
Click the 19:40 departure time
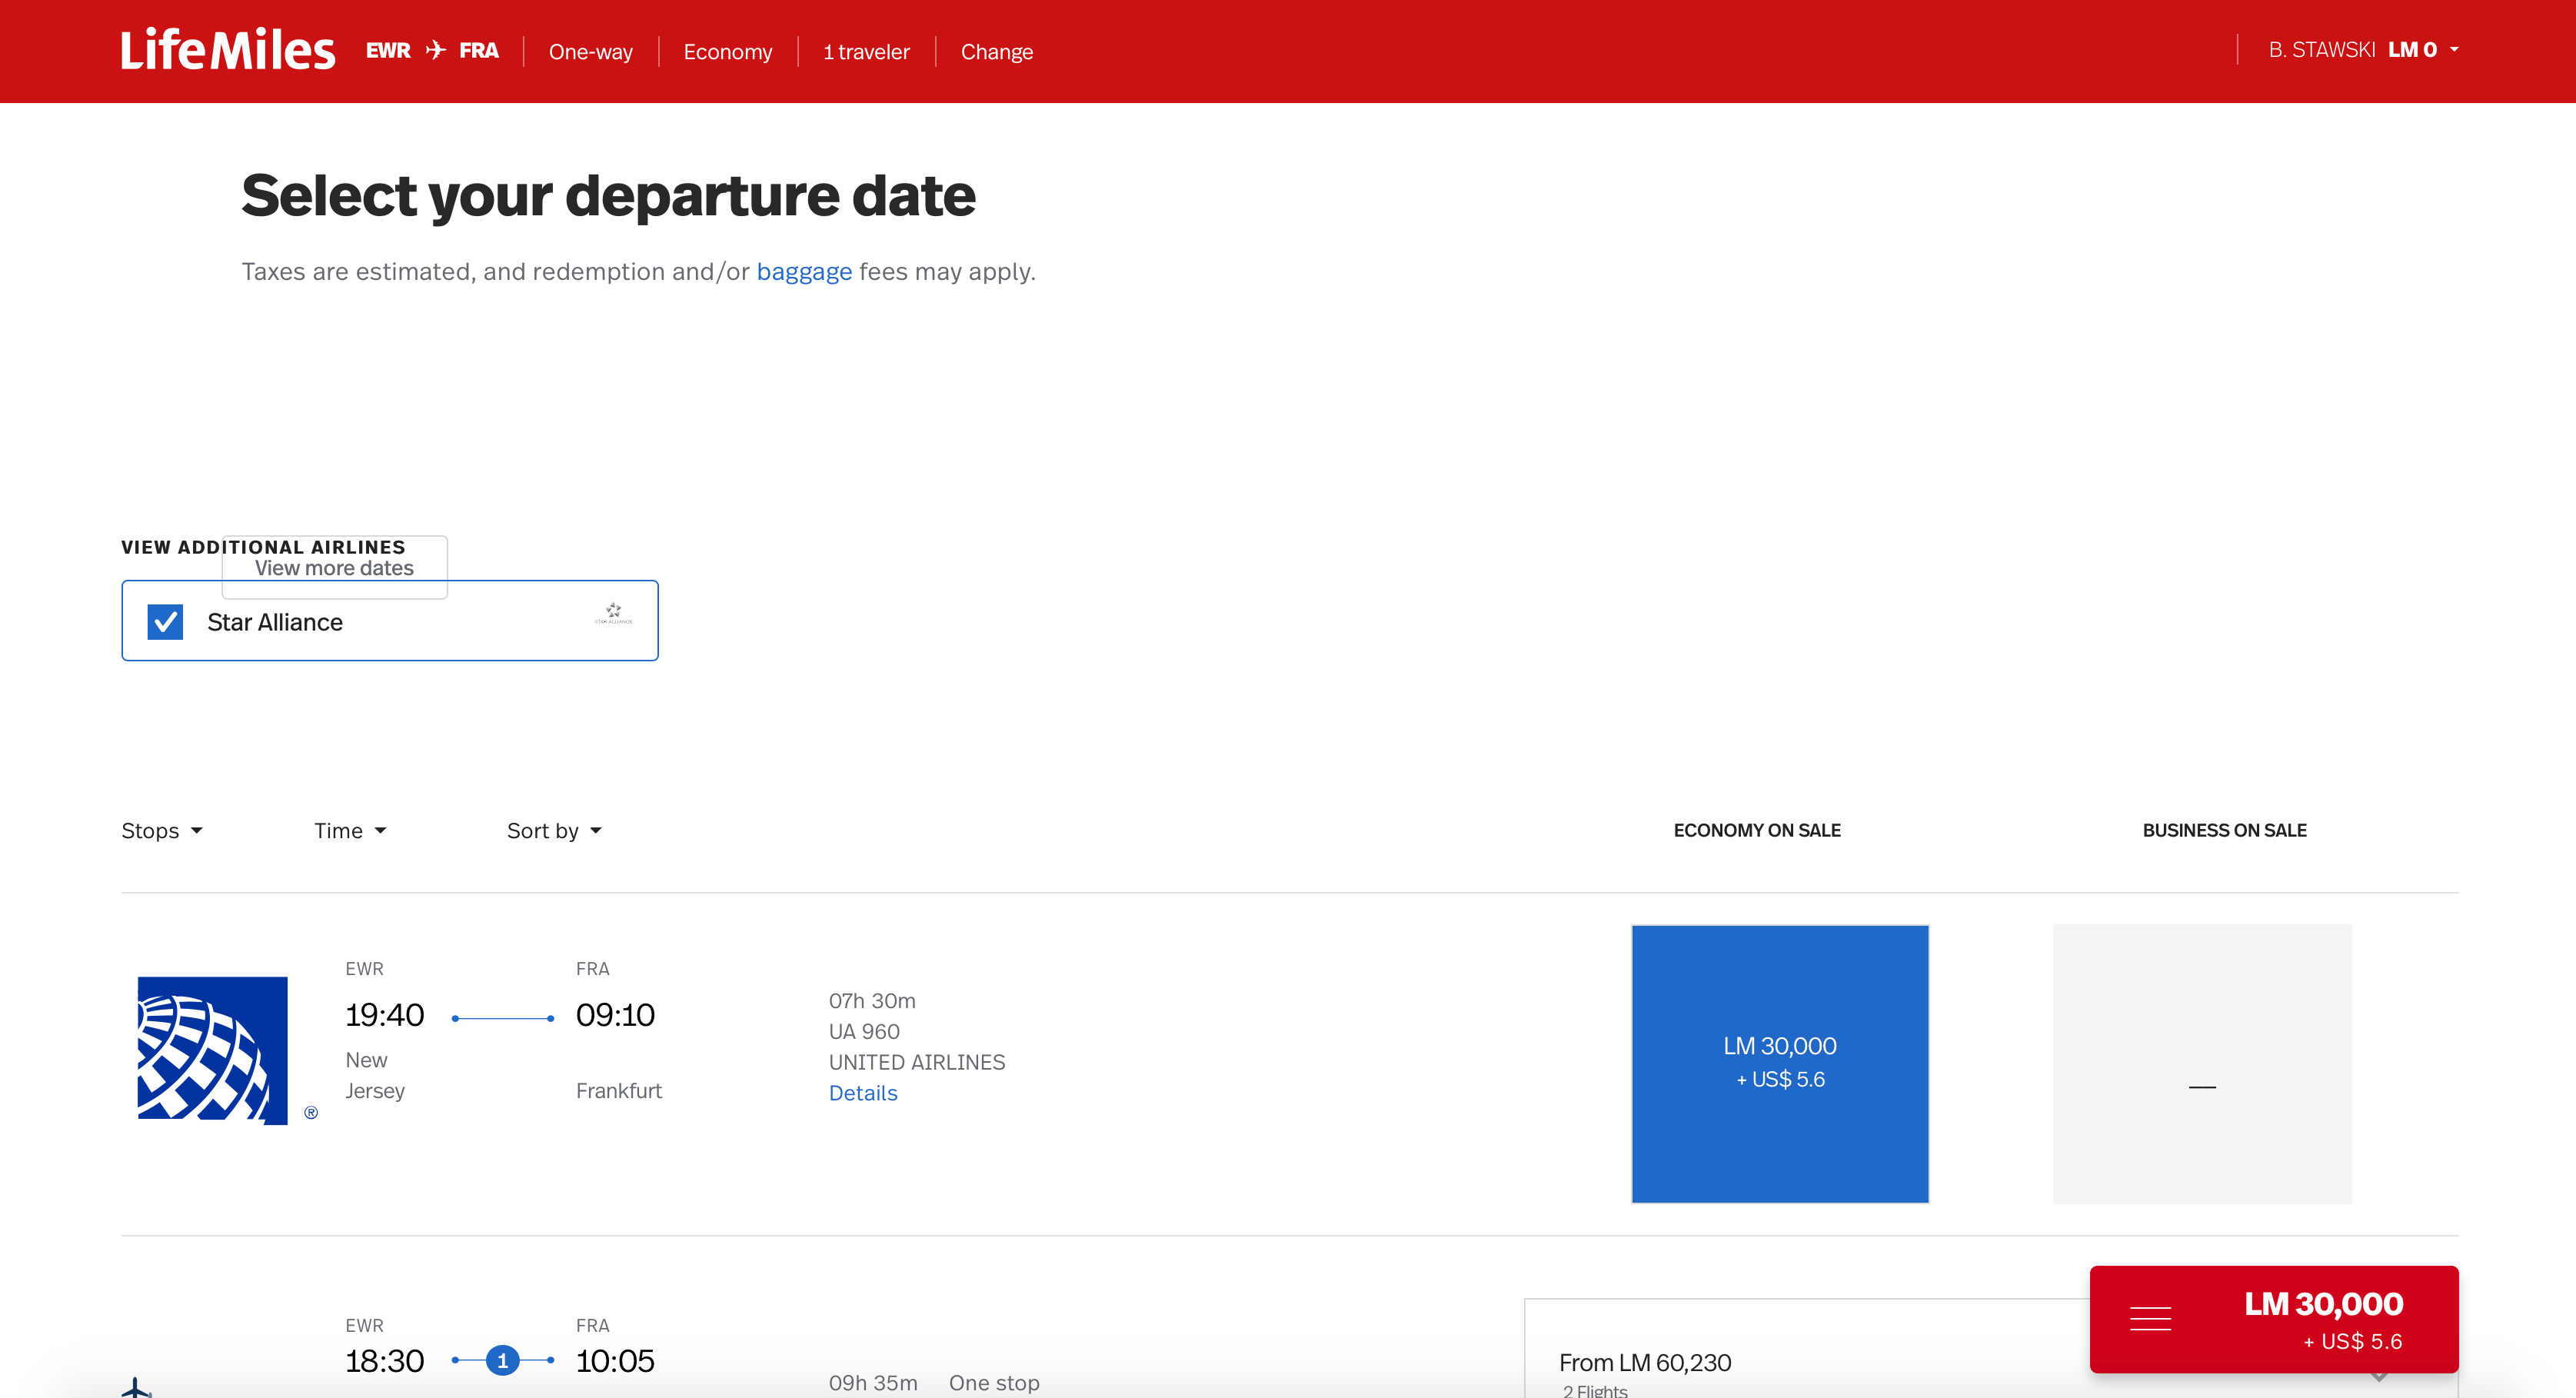(384, 1015)
